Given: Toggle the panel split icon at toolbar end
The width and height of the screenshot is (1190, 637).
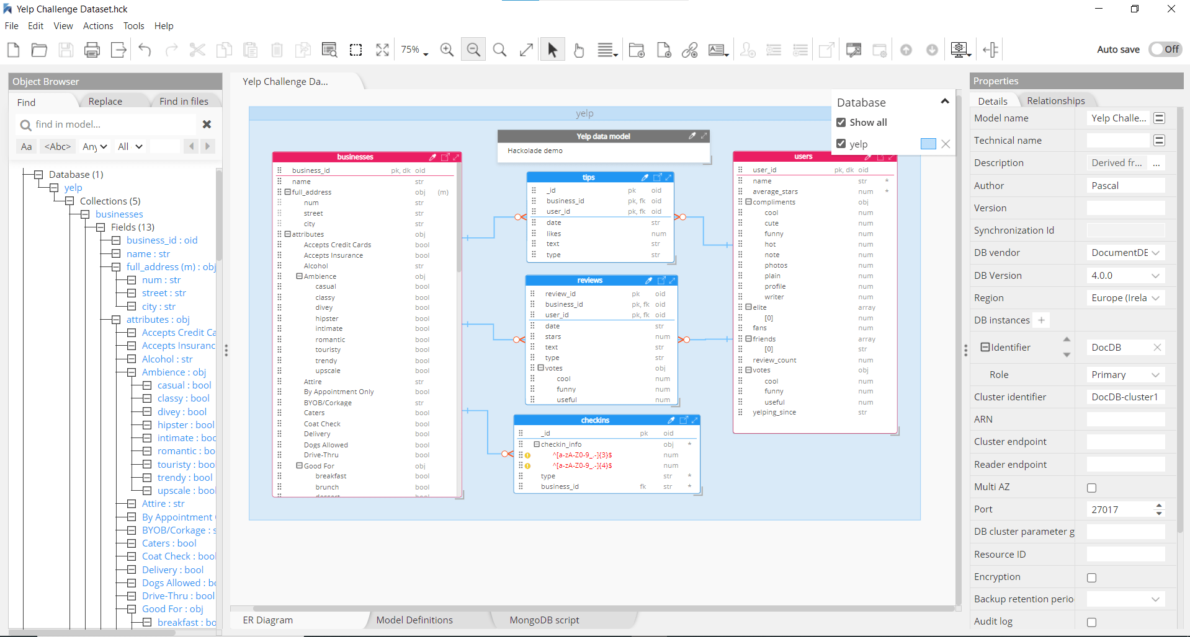Looking at the screenshot, I should [991, 50].
